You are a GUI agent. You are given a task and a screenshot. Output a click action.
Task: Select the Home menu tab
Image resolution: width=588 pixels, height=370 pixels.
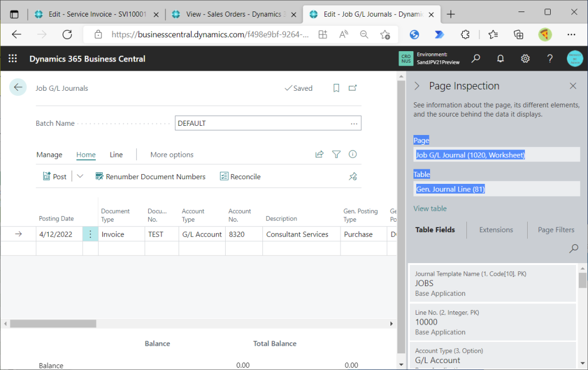coord(86,155)
